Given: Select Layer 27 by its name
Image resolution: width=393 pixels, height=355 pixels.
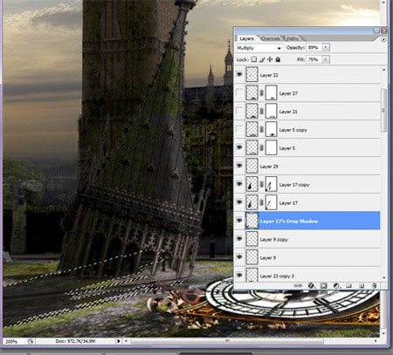Looking at the screenshot, I should coord(288,93).
